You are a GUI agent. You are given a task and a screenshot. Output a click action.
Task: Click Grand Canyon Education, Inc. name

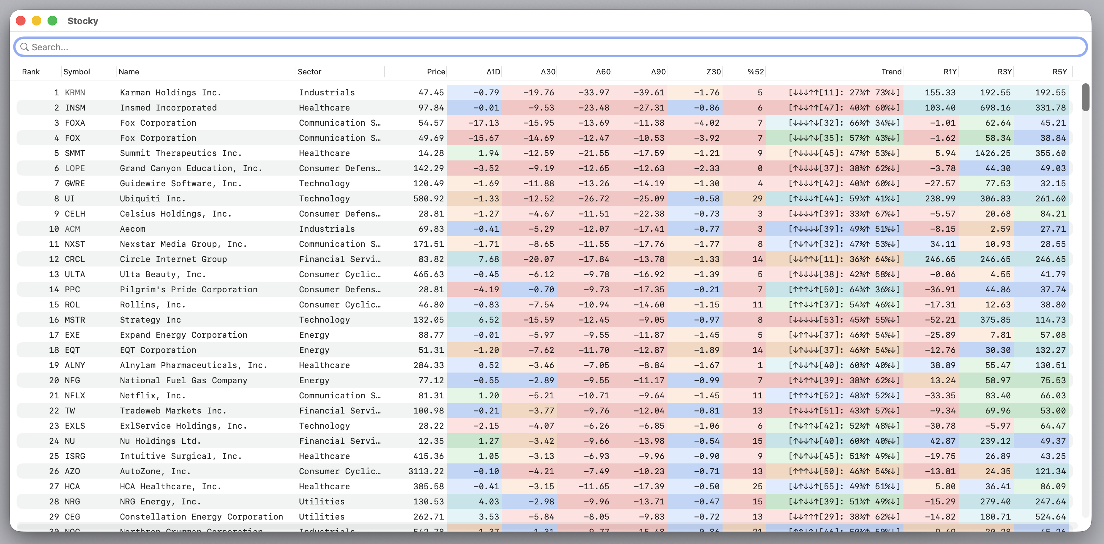point(191,168)
